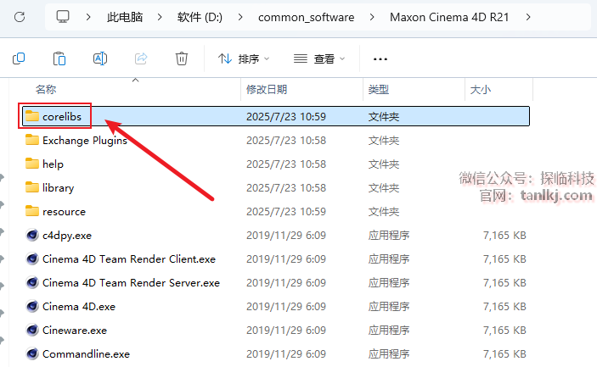Click the Copy toolbar icon
This screenshot has height=367, width=597.
(x=19, y=58)
